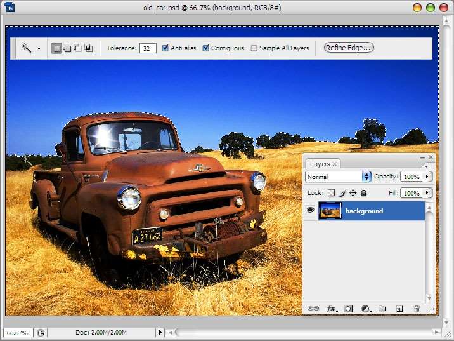Add a layer mask
Viewport: 454px width, 341px height.
[x=348, y=309]
